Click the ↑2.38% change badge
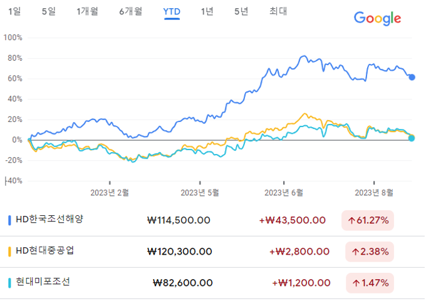 370,252
